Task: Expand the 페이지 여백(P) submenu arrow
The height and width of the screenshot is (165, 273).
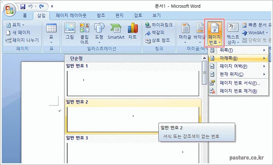Action: click(264, 66)
